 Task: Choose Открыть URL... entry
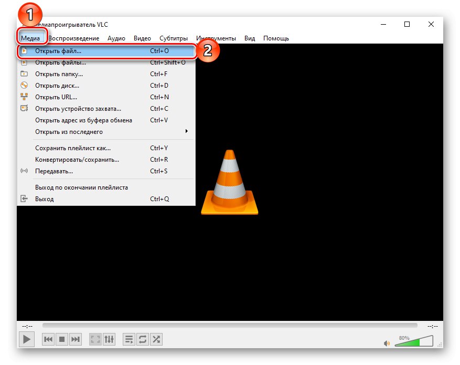[106, 97]
